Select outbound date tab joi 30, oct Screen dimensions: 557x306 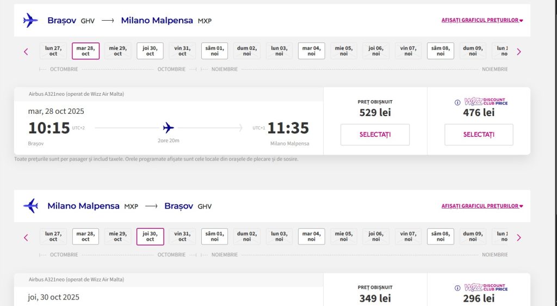[150, 51]
